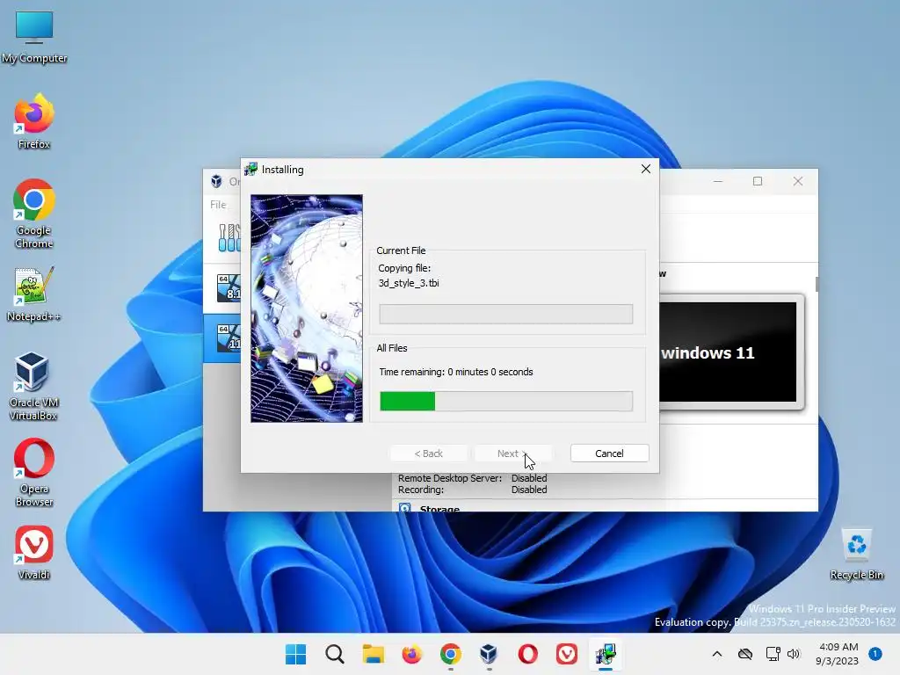Click the Cancel button in installer
The image size is (900, 675).
[609, 454]
